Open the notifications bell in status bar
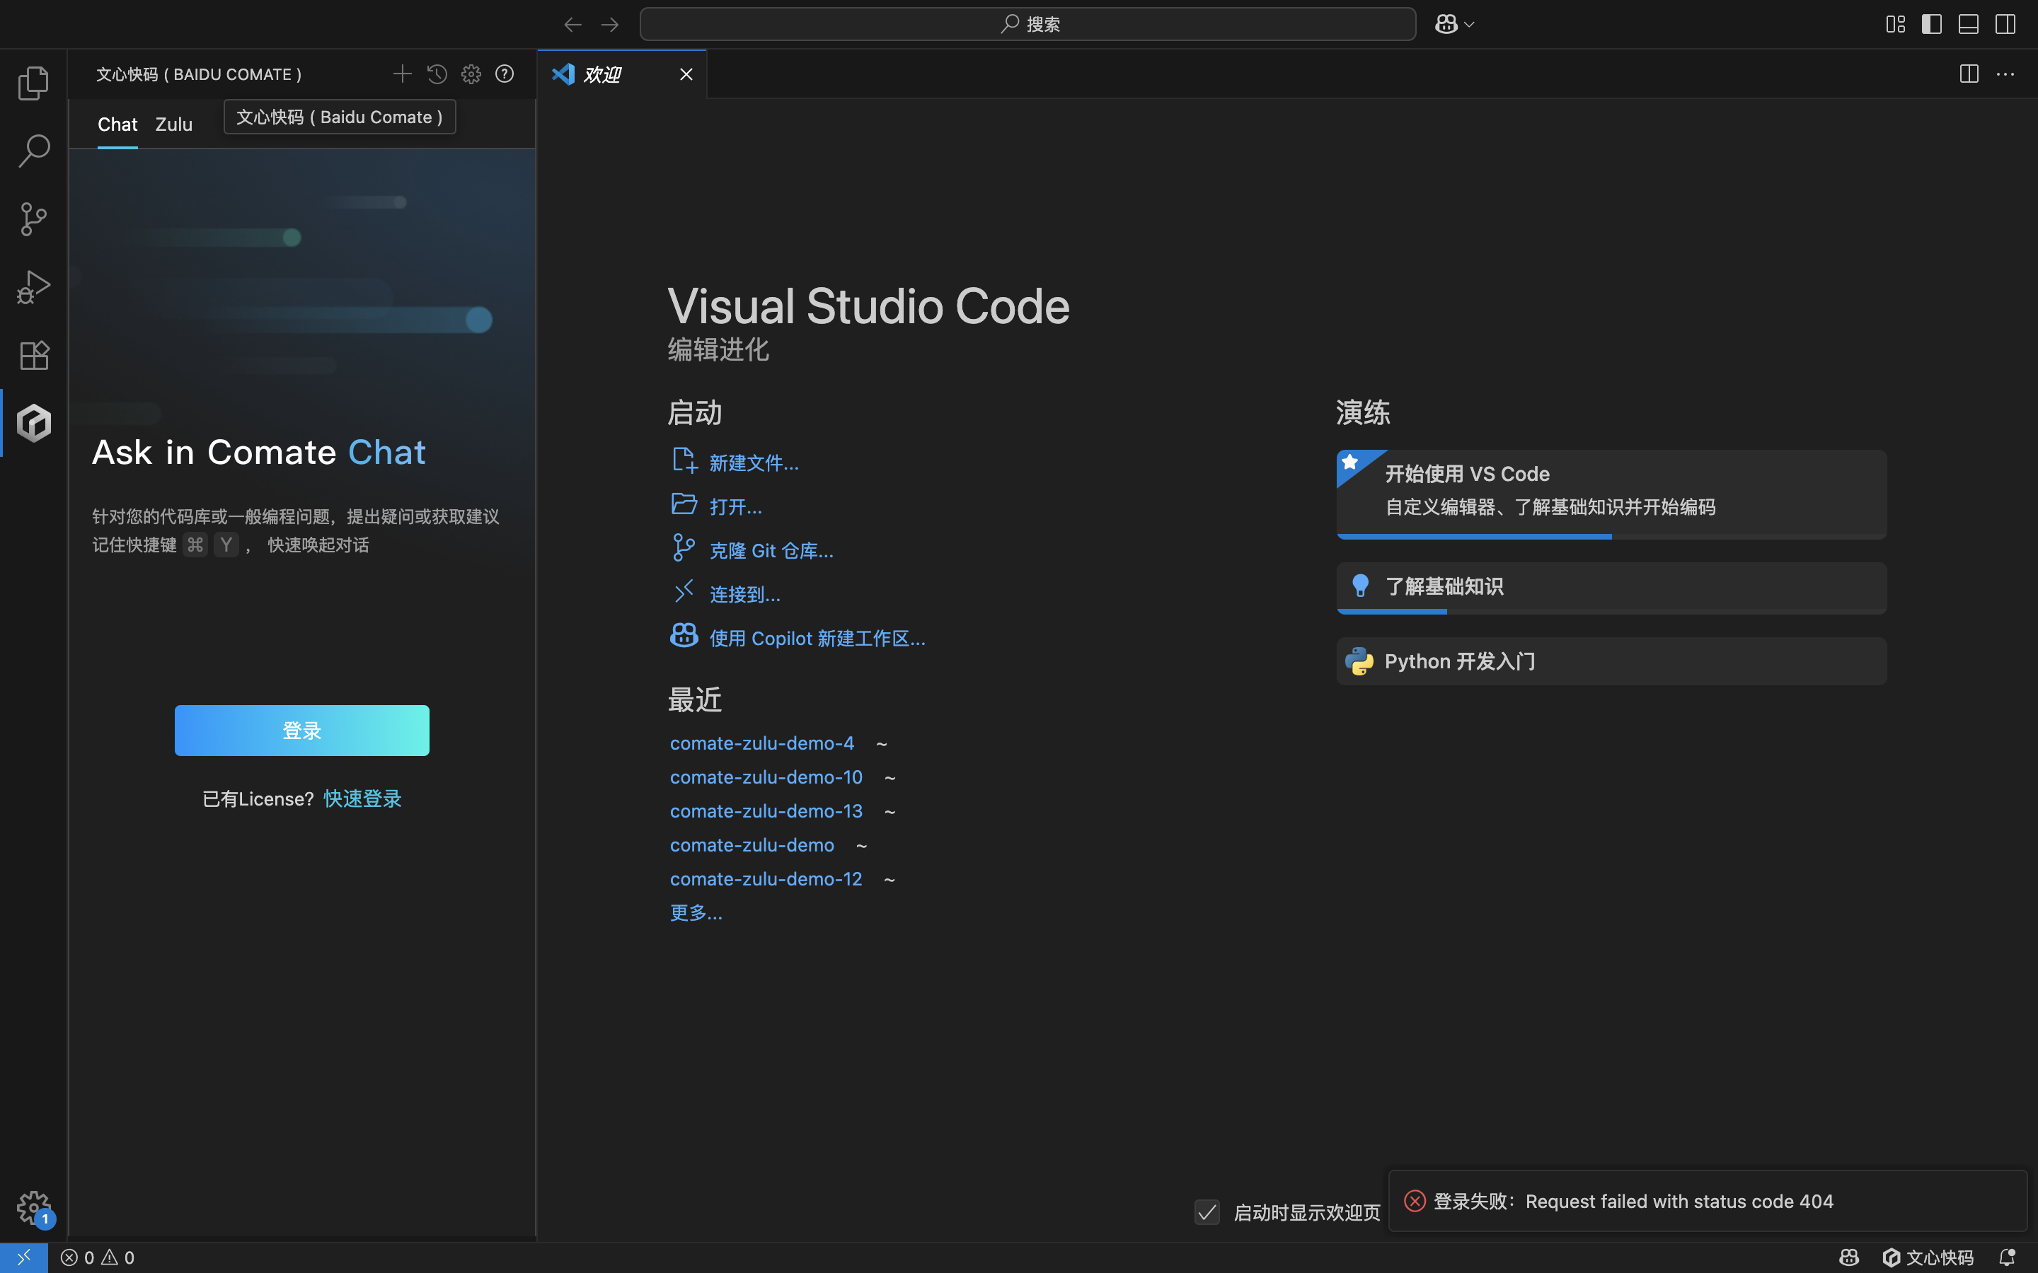2038x1273 pixels. [2008, 1257]
